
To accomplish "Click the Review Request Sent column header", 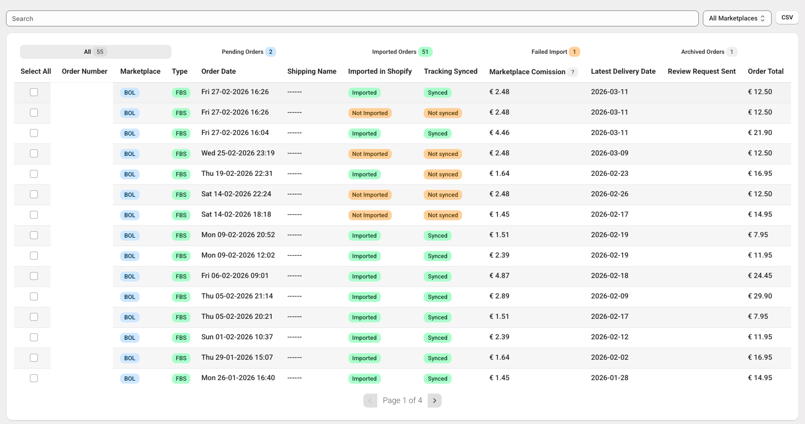I will tap(702, 71).
